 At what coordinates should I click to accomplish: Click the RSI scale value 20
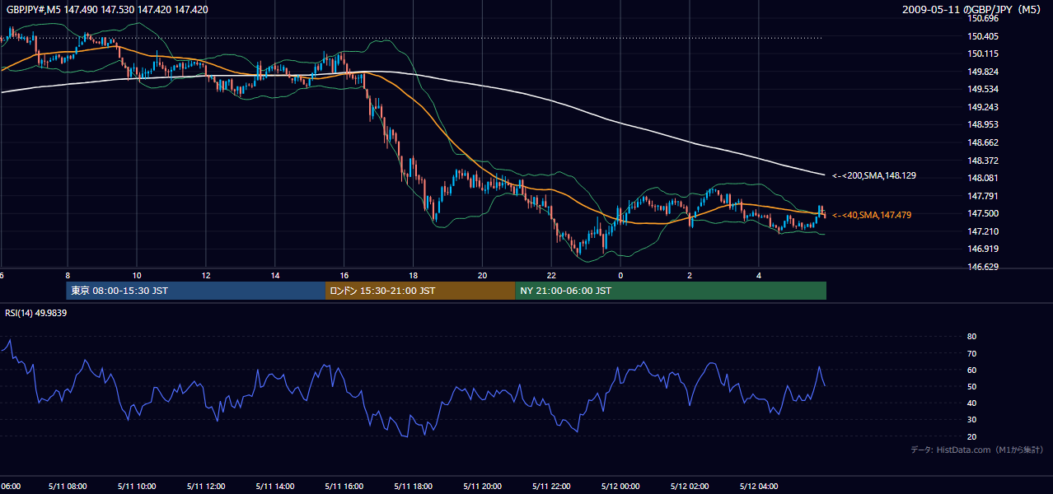pos(971,436)
